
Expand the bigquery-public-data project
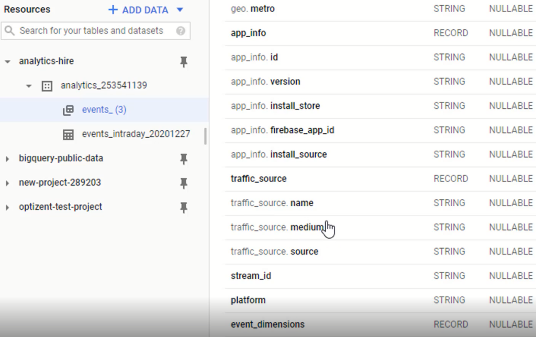7,158
